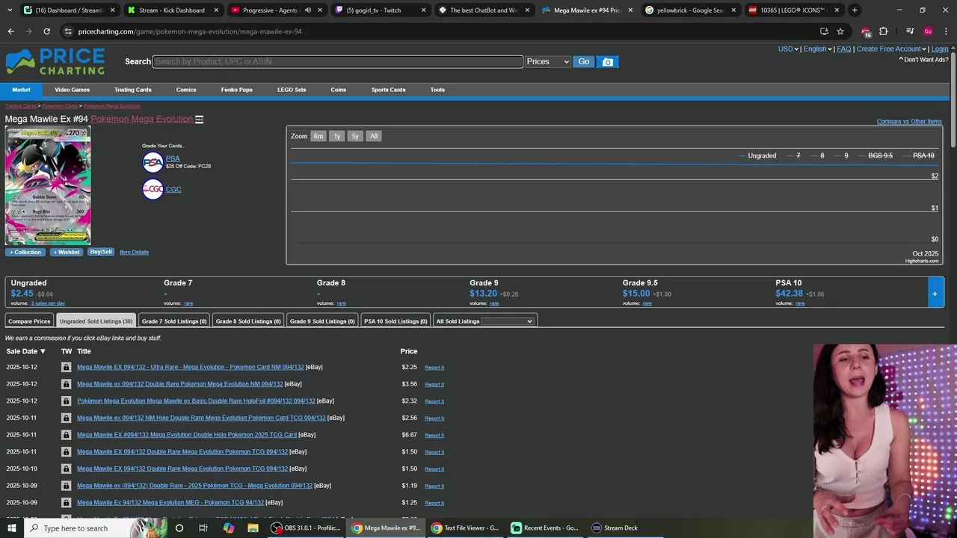The image size is (957, 538).
Task: Open the media control icon in the Chrome toolbar
Action: point(910,31)
